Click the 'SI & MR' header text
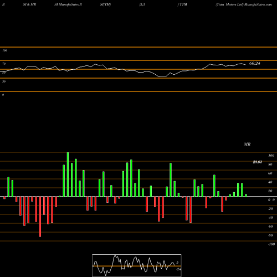Image resolution: width=277 pixels, height=277 pixels. (x=29, y=4)
